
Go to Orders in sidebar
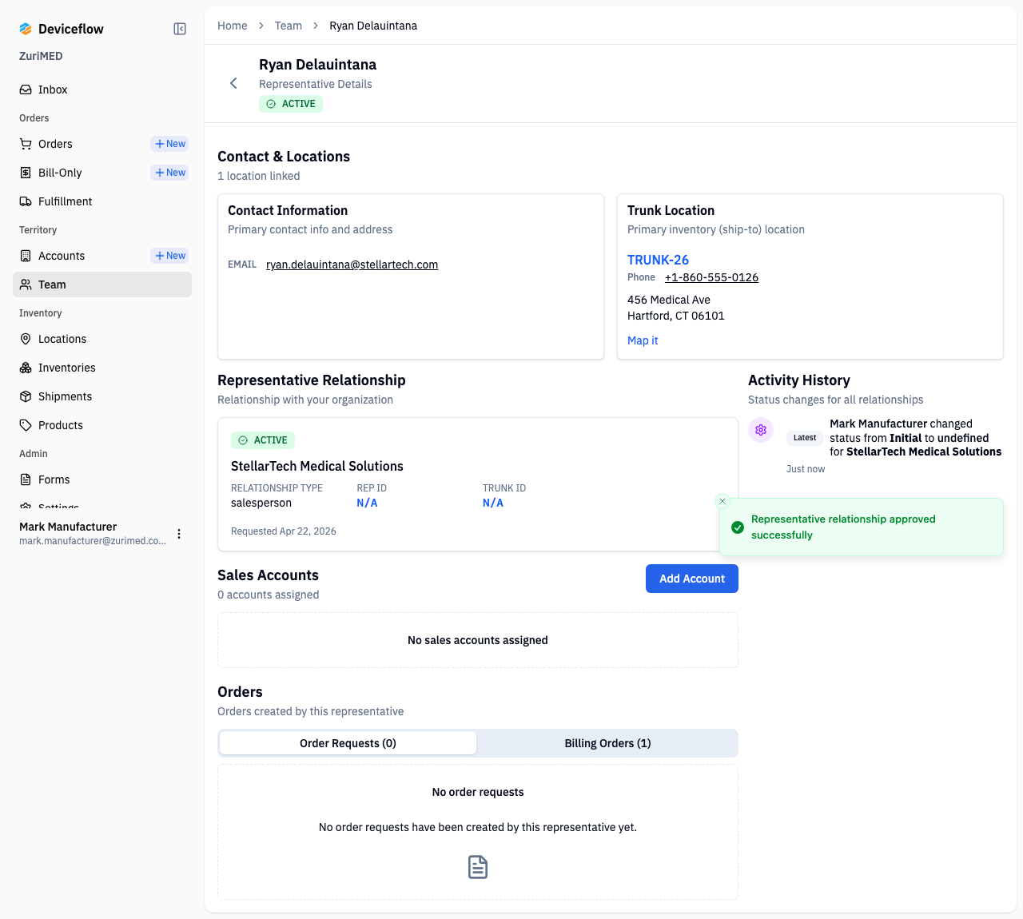click(55, 144)
